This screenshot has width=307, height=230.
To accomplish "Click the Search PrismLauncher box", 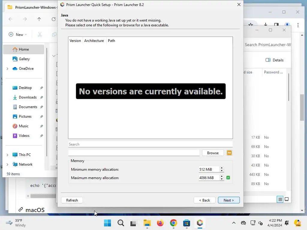I will (267, 45).
